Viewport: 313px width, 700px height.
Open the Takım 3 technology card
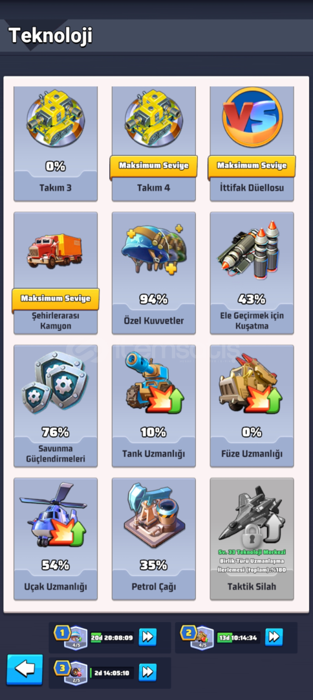(x=56, y=143)
